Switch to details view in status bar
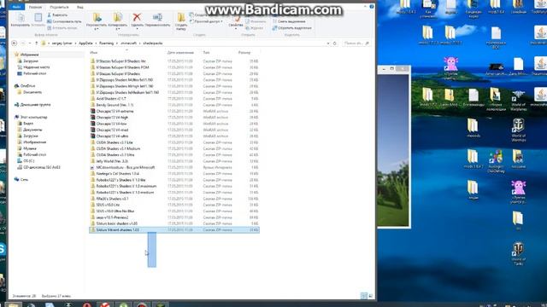Viewport: 547px width, 307px height. coord(363,296)
